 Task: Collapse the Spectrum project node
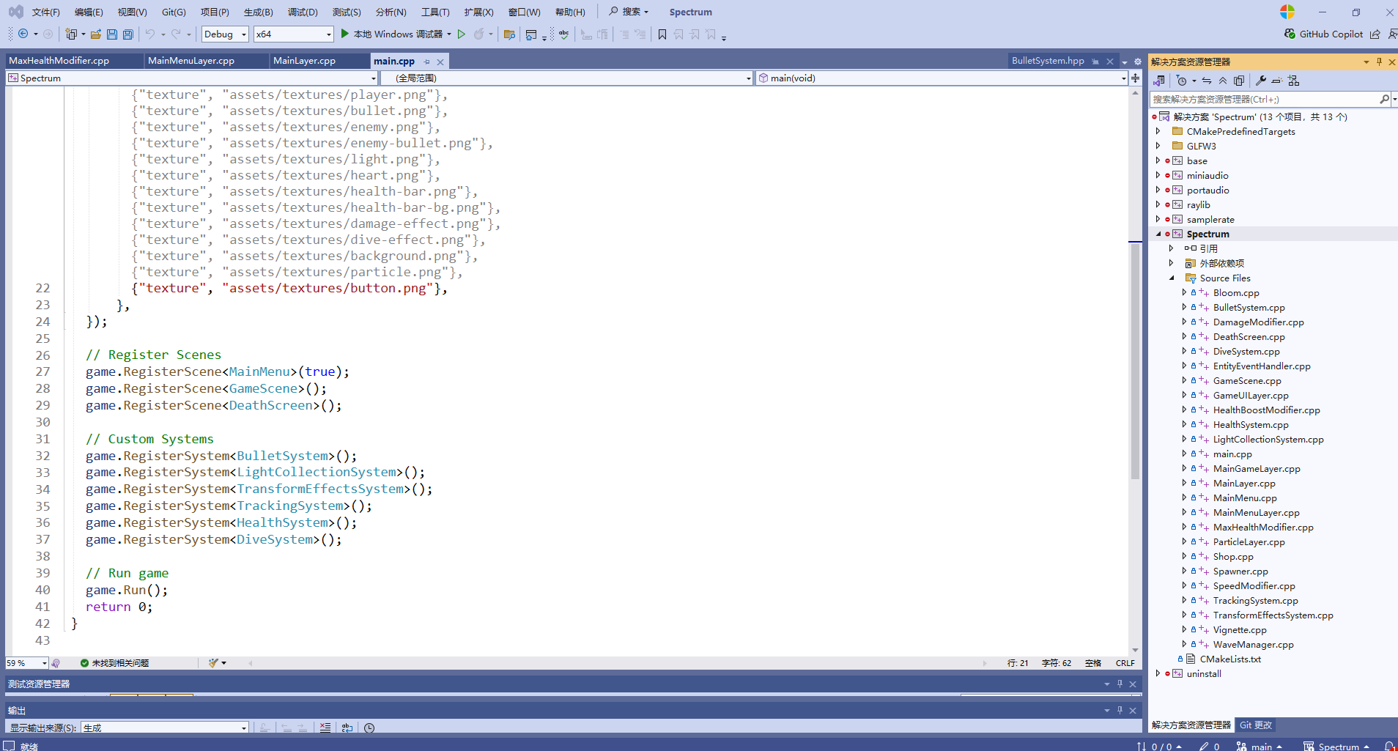[1158, 234]
